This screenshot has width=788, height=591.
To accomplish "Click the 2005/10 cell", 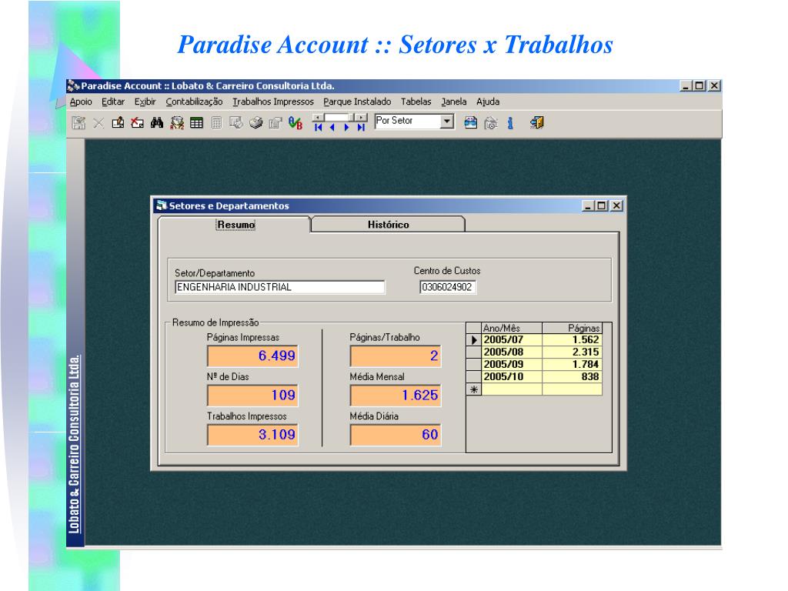I will pyautogui.click(x=512, y=377).
